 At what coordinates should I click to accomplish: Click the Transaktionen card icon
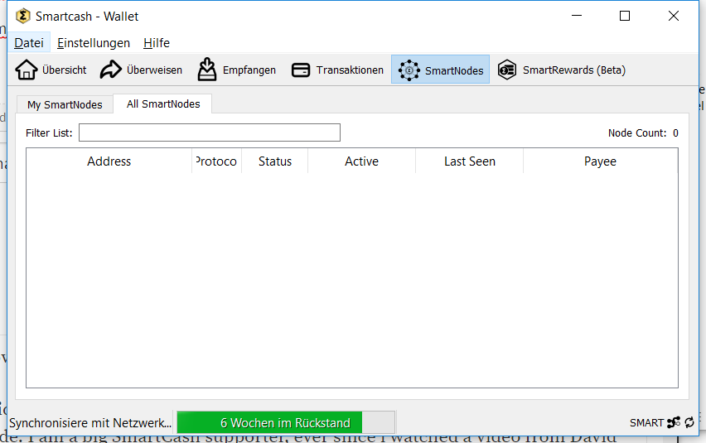tap(301, 70)
